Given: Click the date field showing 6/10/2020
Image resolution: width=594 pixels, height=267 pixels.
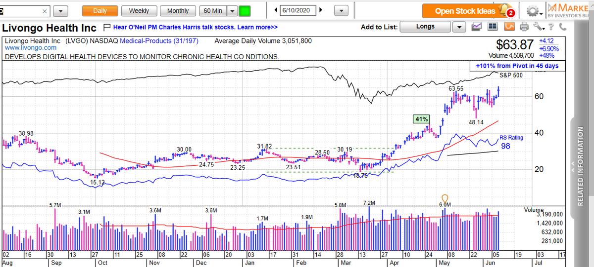Looking at the screenshot, I should 298,10.
